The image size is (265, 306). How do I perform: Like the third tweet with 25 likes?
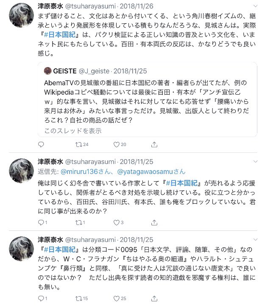click(x=120, y=298)
